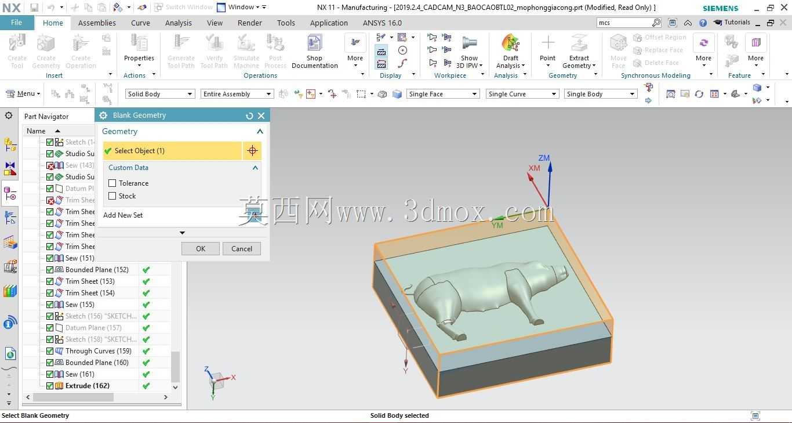This screenshot has height=423, width=792.
Task: Click the Save icon in the title bar
Action: 34,8
